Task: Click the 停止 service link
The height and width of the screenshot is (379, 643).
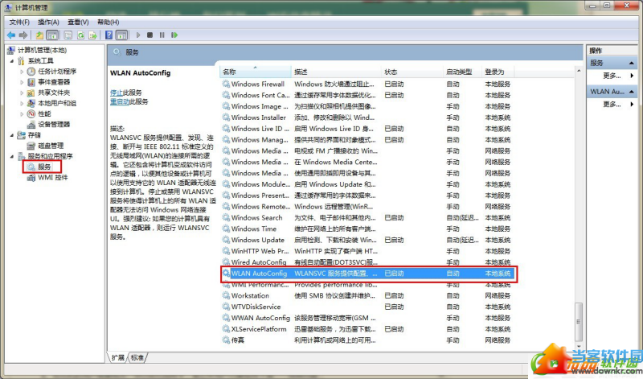Action: (x=117, y=93)
